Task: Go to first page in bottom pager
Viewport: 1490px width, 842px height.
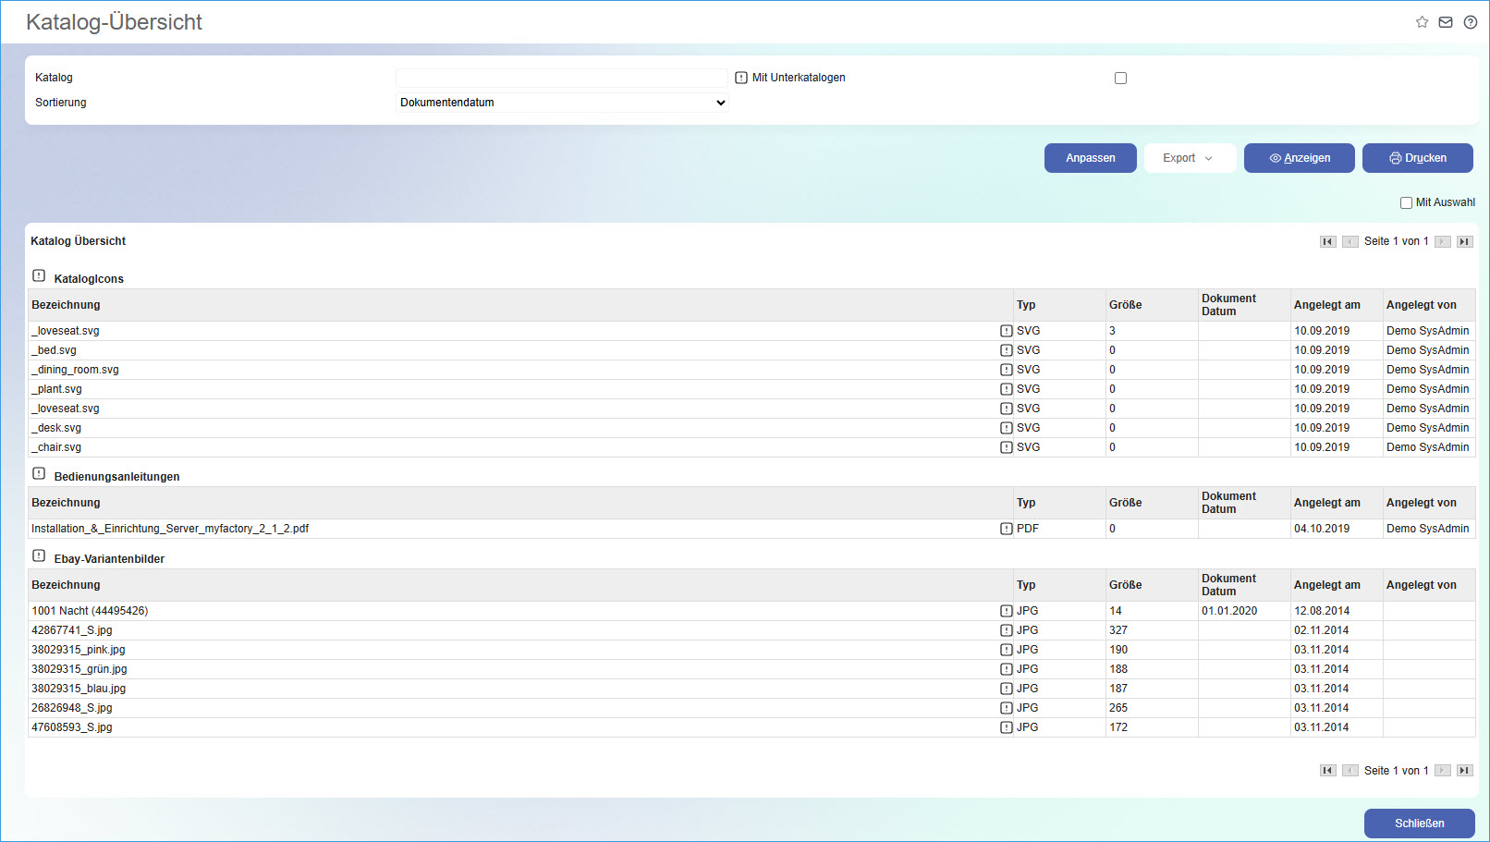Action: coord(1327,771)
